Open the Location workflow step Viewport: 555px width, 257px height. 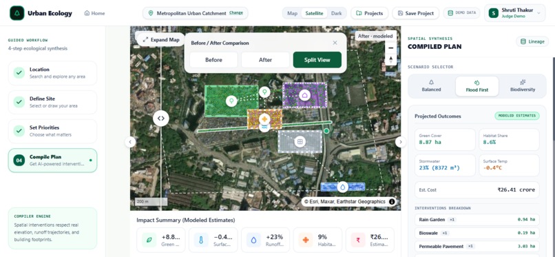point(52,73)
